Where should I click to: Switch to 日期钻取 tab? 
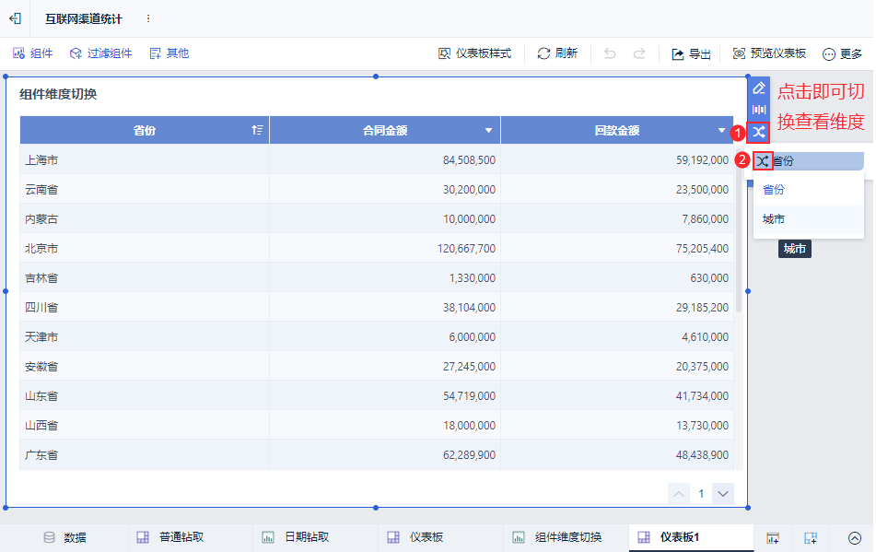pos(296,537)
